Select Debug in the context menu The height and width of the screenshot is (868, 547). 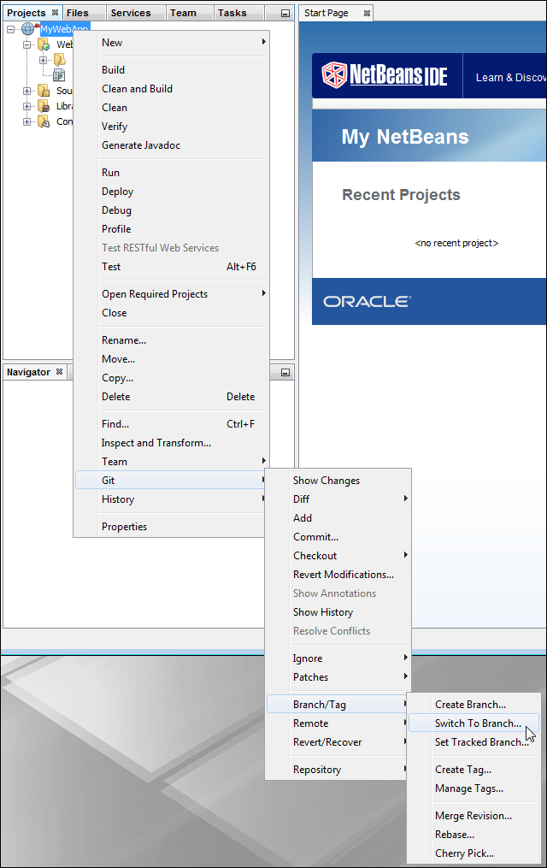click(172, 210)
